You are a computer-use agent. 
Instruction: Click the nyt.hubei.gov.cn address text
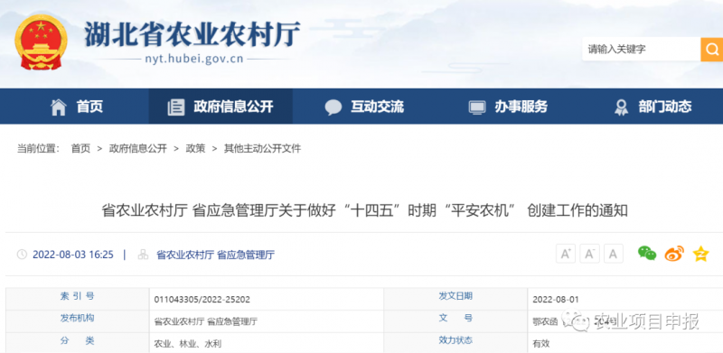point(194,60)
